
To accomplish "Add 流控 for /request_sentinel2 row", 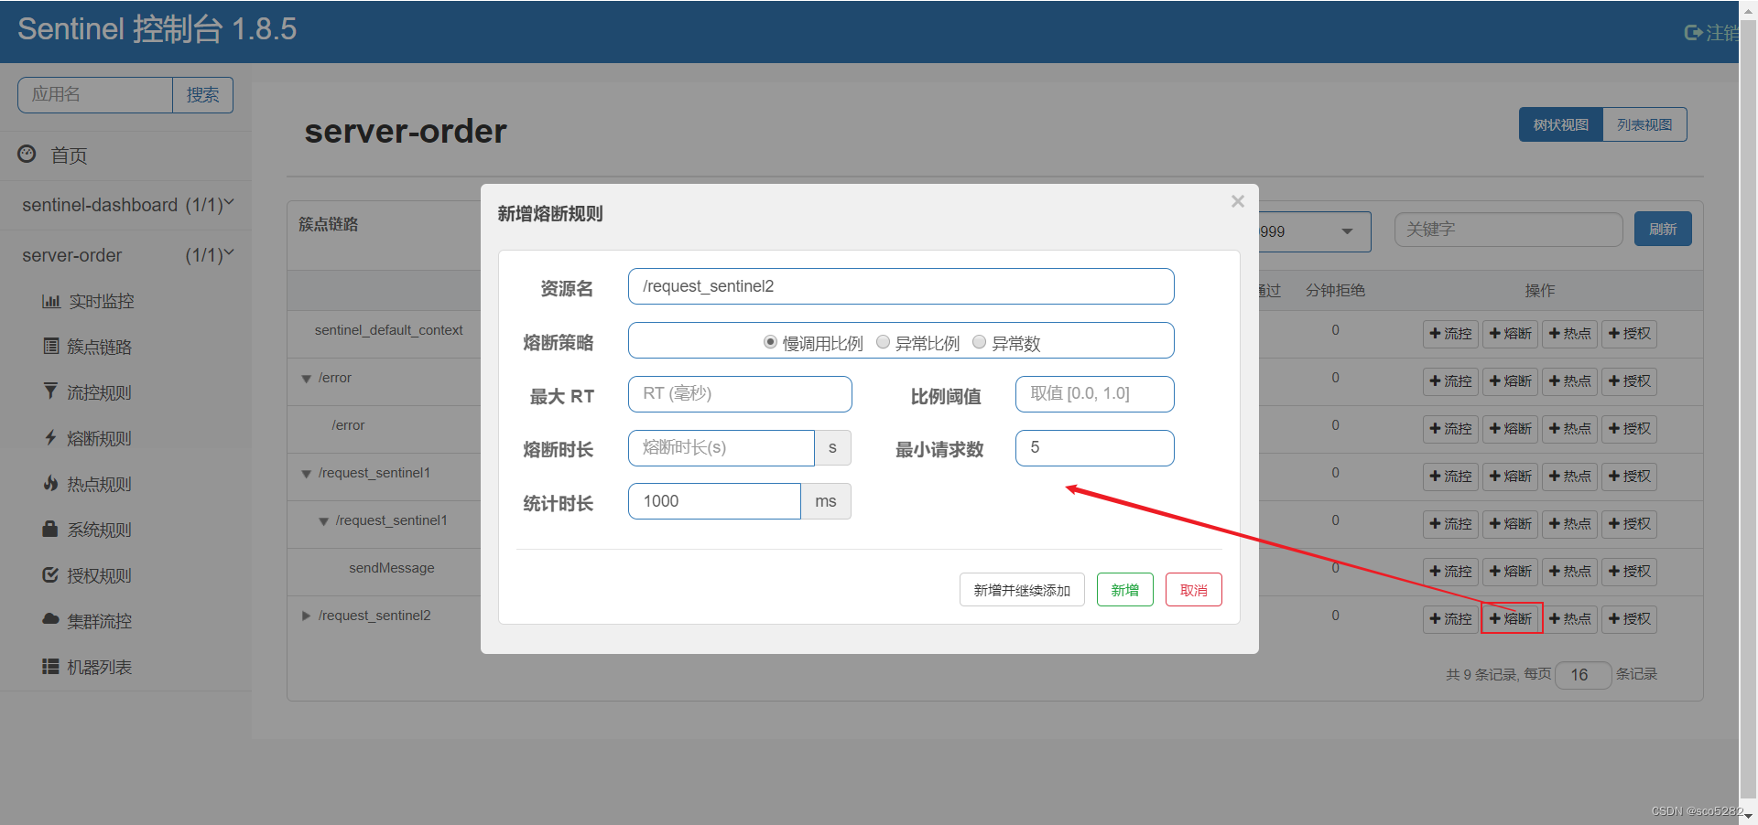I will coord(1450,619).
